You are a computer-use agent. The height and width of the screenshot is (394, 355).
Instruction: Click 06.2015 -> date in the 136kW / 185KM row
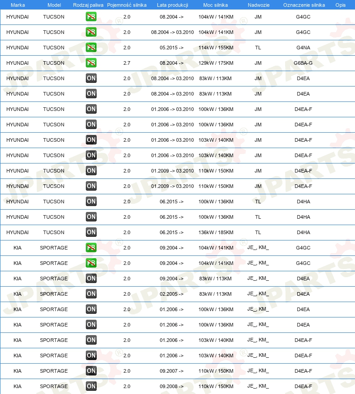pos(172,232)
